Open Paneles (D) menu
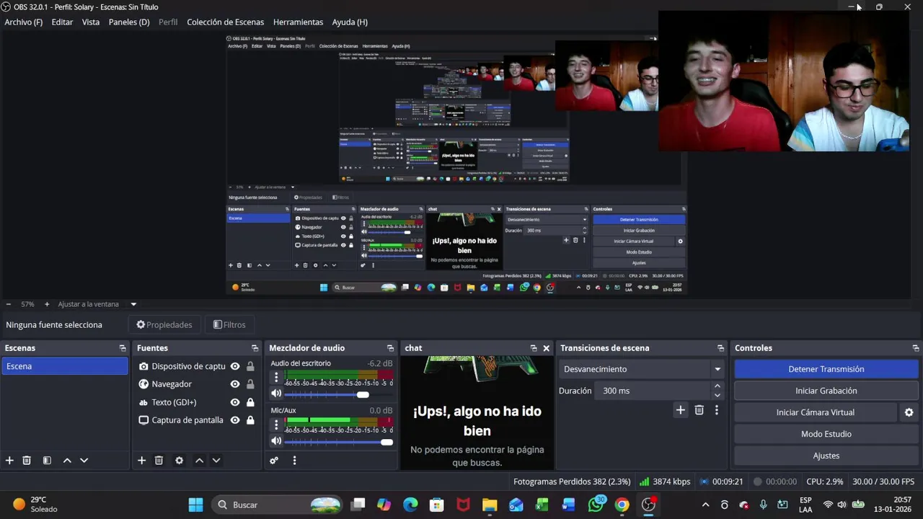923x519 pixels. 129,22
